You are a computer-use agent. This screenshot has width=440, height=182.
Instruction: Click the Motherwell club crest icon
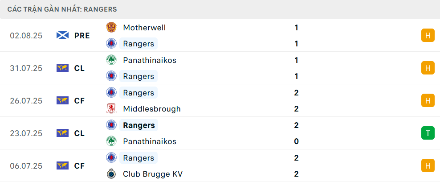pyautogui.click(x=111, y=28)
